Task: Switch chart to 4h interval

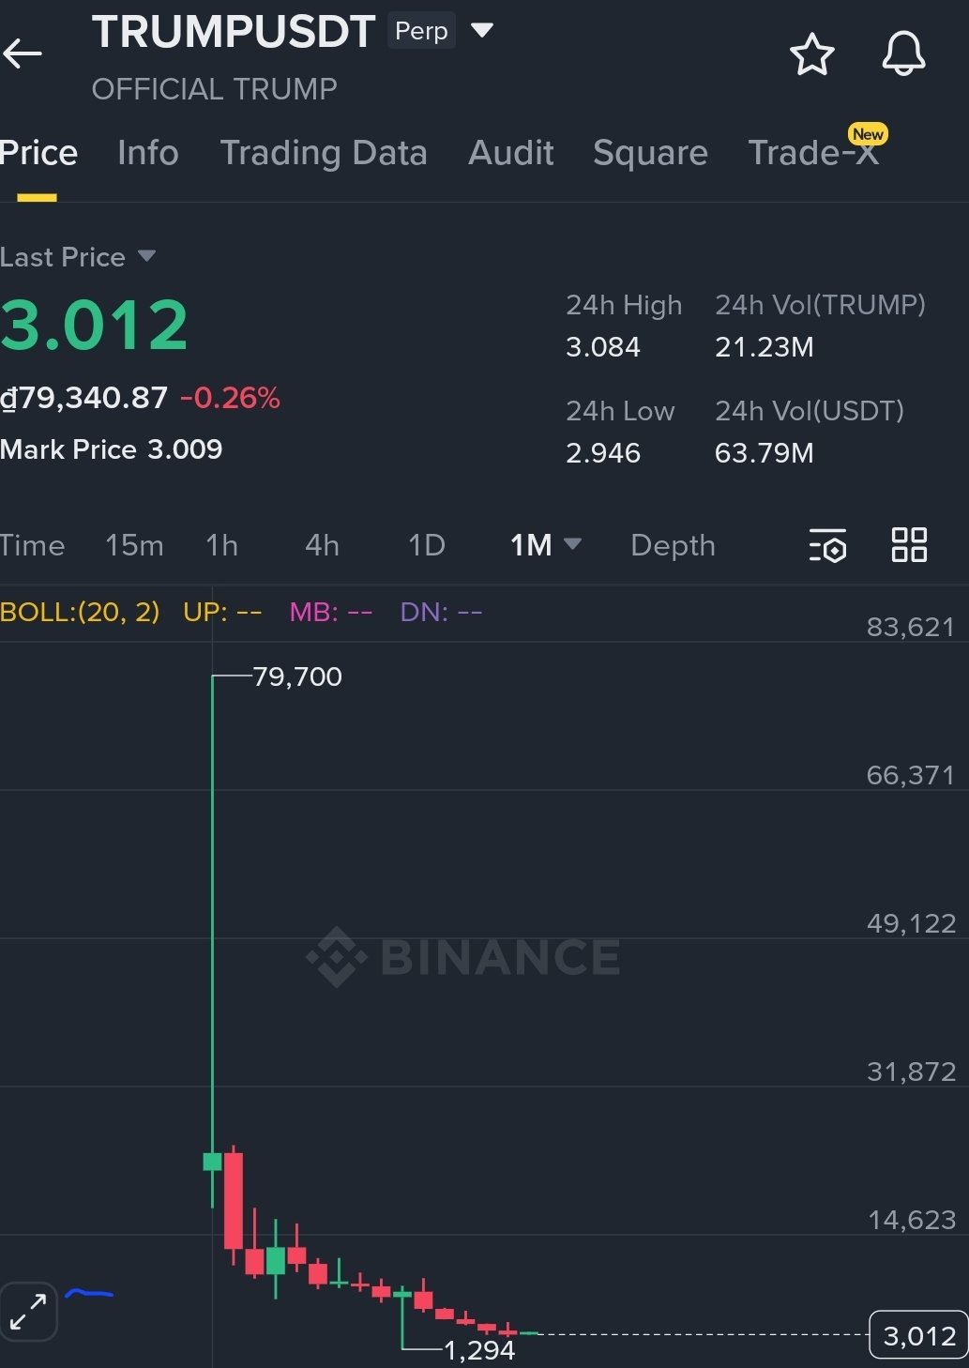Action: point(322,545)
